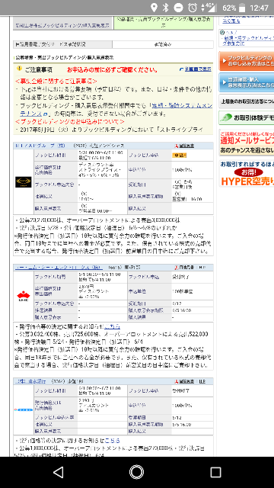This screenshot has height=488, width=274.
Task: Open the こちら link in third listing notes
Action: pyautogui.click(x=112, y=441)
